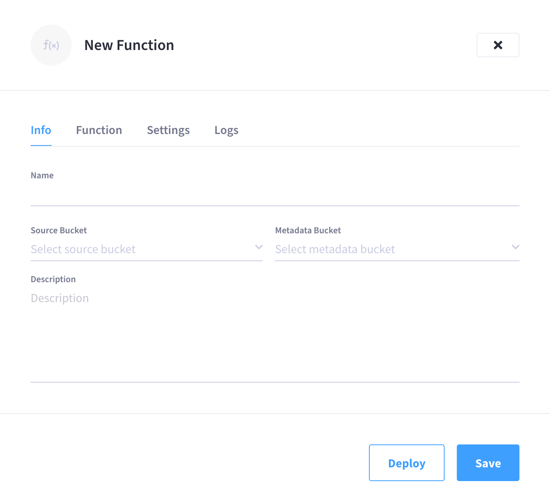Expand the Select metadata bucket dropdown
Viewport: 550px width, 504px height.
click(x=397, y=249)
